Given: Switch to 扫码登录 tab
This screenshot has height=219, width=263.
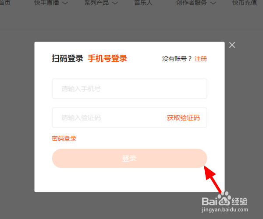Looking at the screenshot, I should pyautogui.click(x=68, y=59).
